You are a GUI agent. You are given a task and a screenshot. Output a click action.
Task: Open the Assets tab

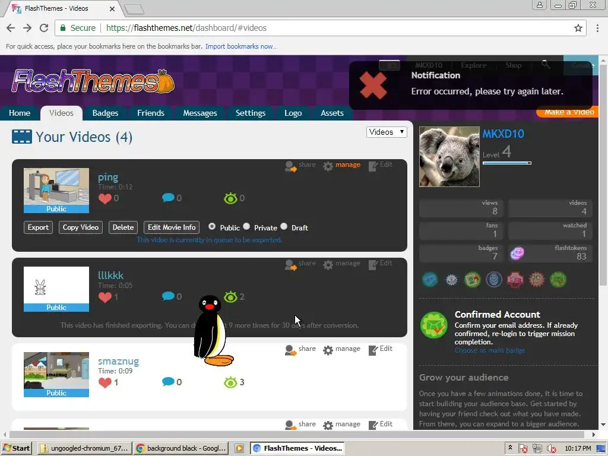(x=332, y=113)
